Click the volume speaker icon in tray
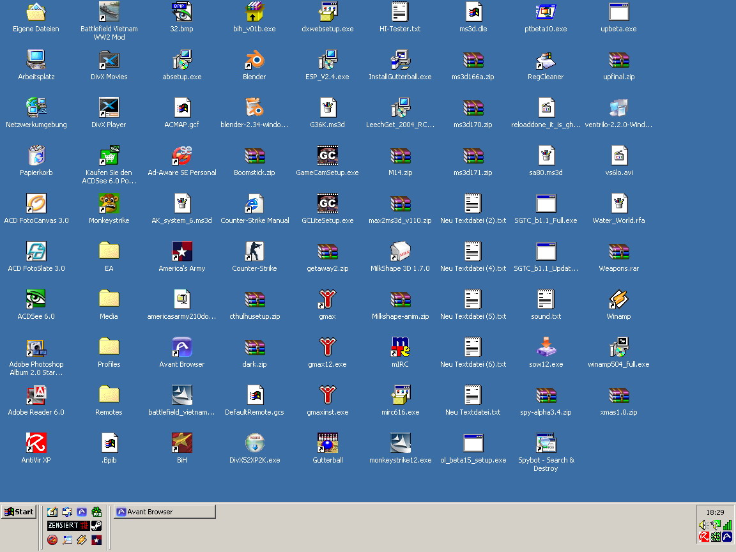This screenshot has height=552, width=736. (x=703, y=525)
